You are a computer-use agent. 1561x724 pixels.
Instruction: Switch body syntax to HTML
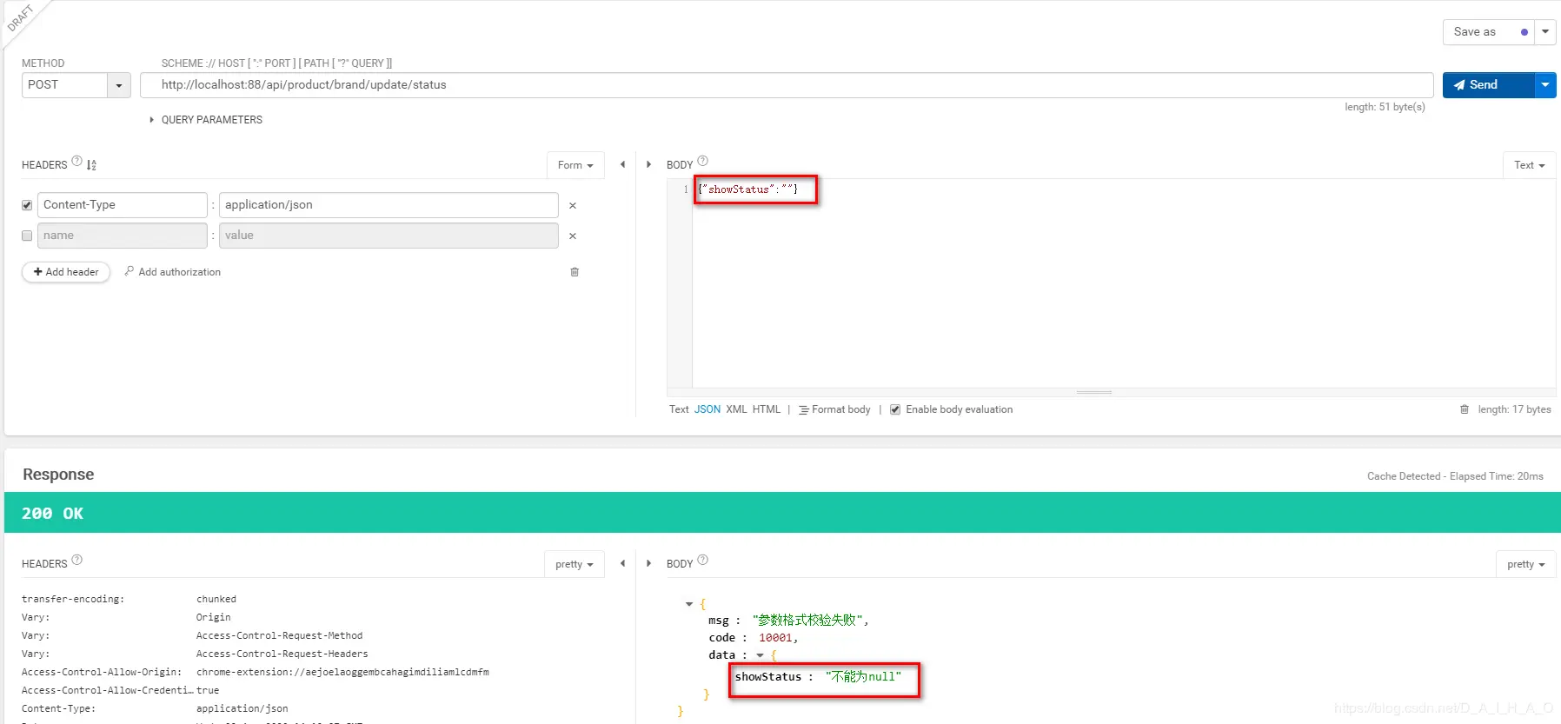click(x=767, y=409)
